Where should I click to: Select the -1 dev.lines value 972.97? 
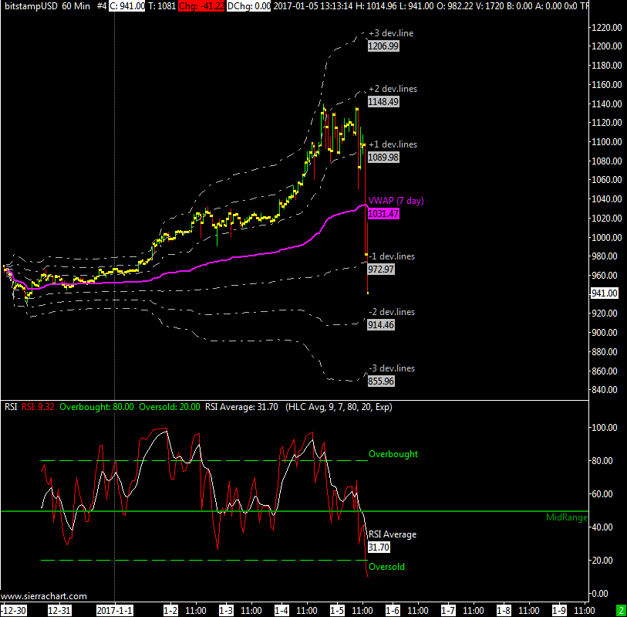pyautogui.click(x=383, y=269)
